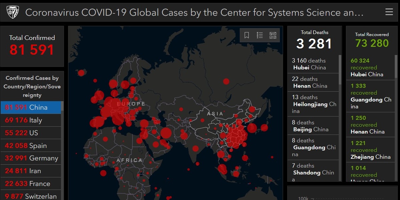Open the map legend list tool
Image resolution: width=400 pixels, height=200 pixels.
point(260,35)
